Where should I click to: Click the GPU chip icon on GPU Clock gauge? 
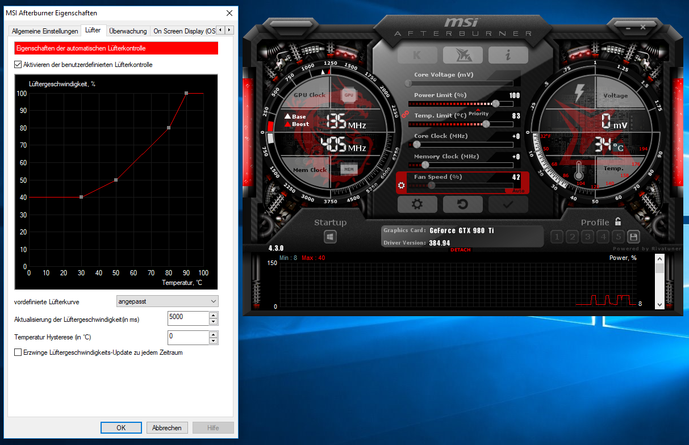[348, 95]
